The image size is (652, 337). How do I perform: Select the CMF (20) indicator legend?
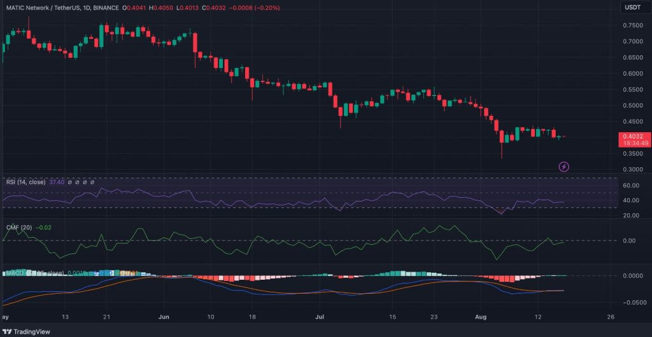point(18,228)
